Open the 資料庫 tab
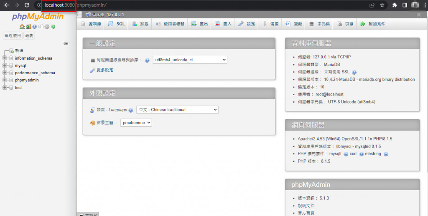This screenshot has height=216, width=428. (x=91, y=24)
